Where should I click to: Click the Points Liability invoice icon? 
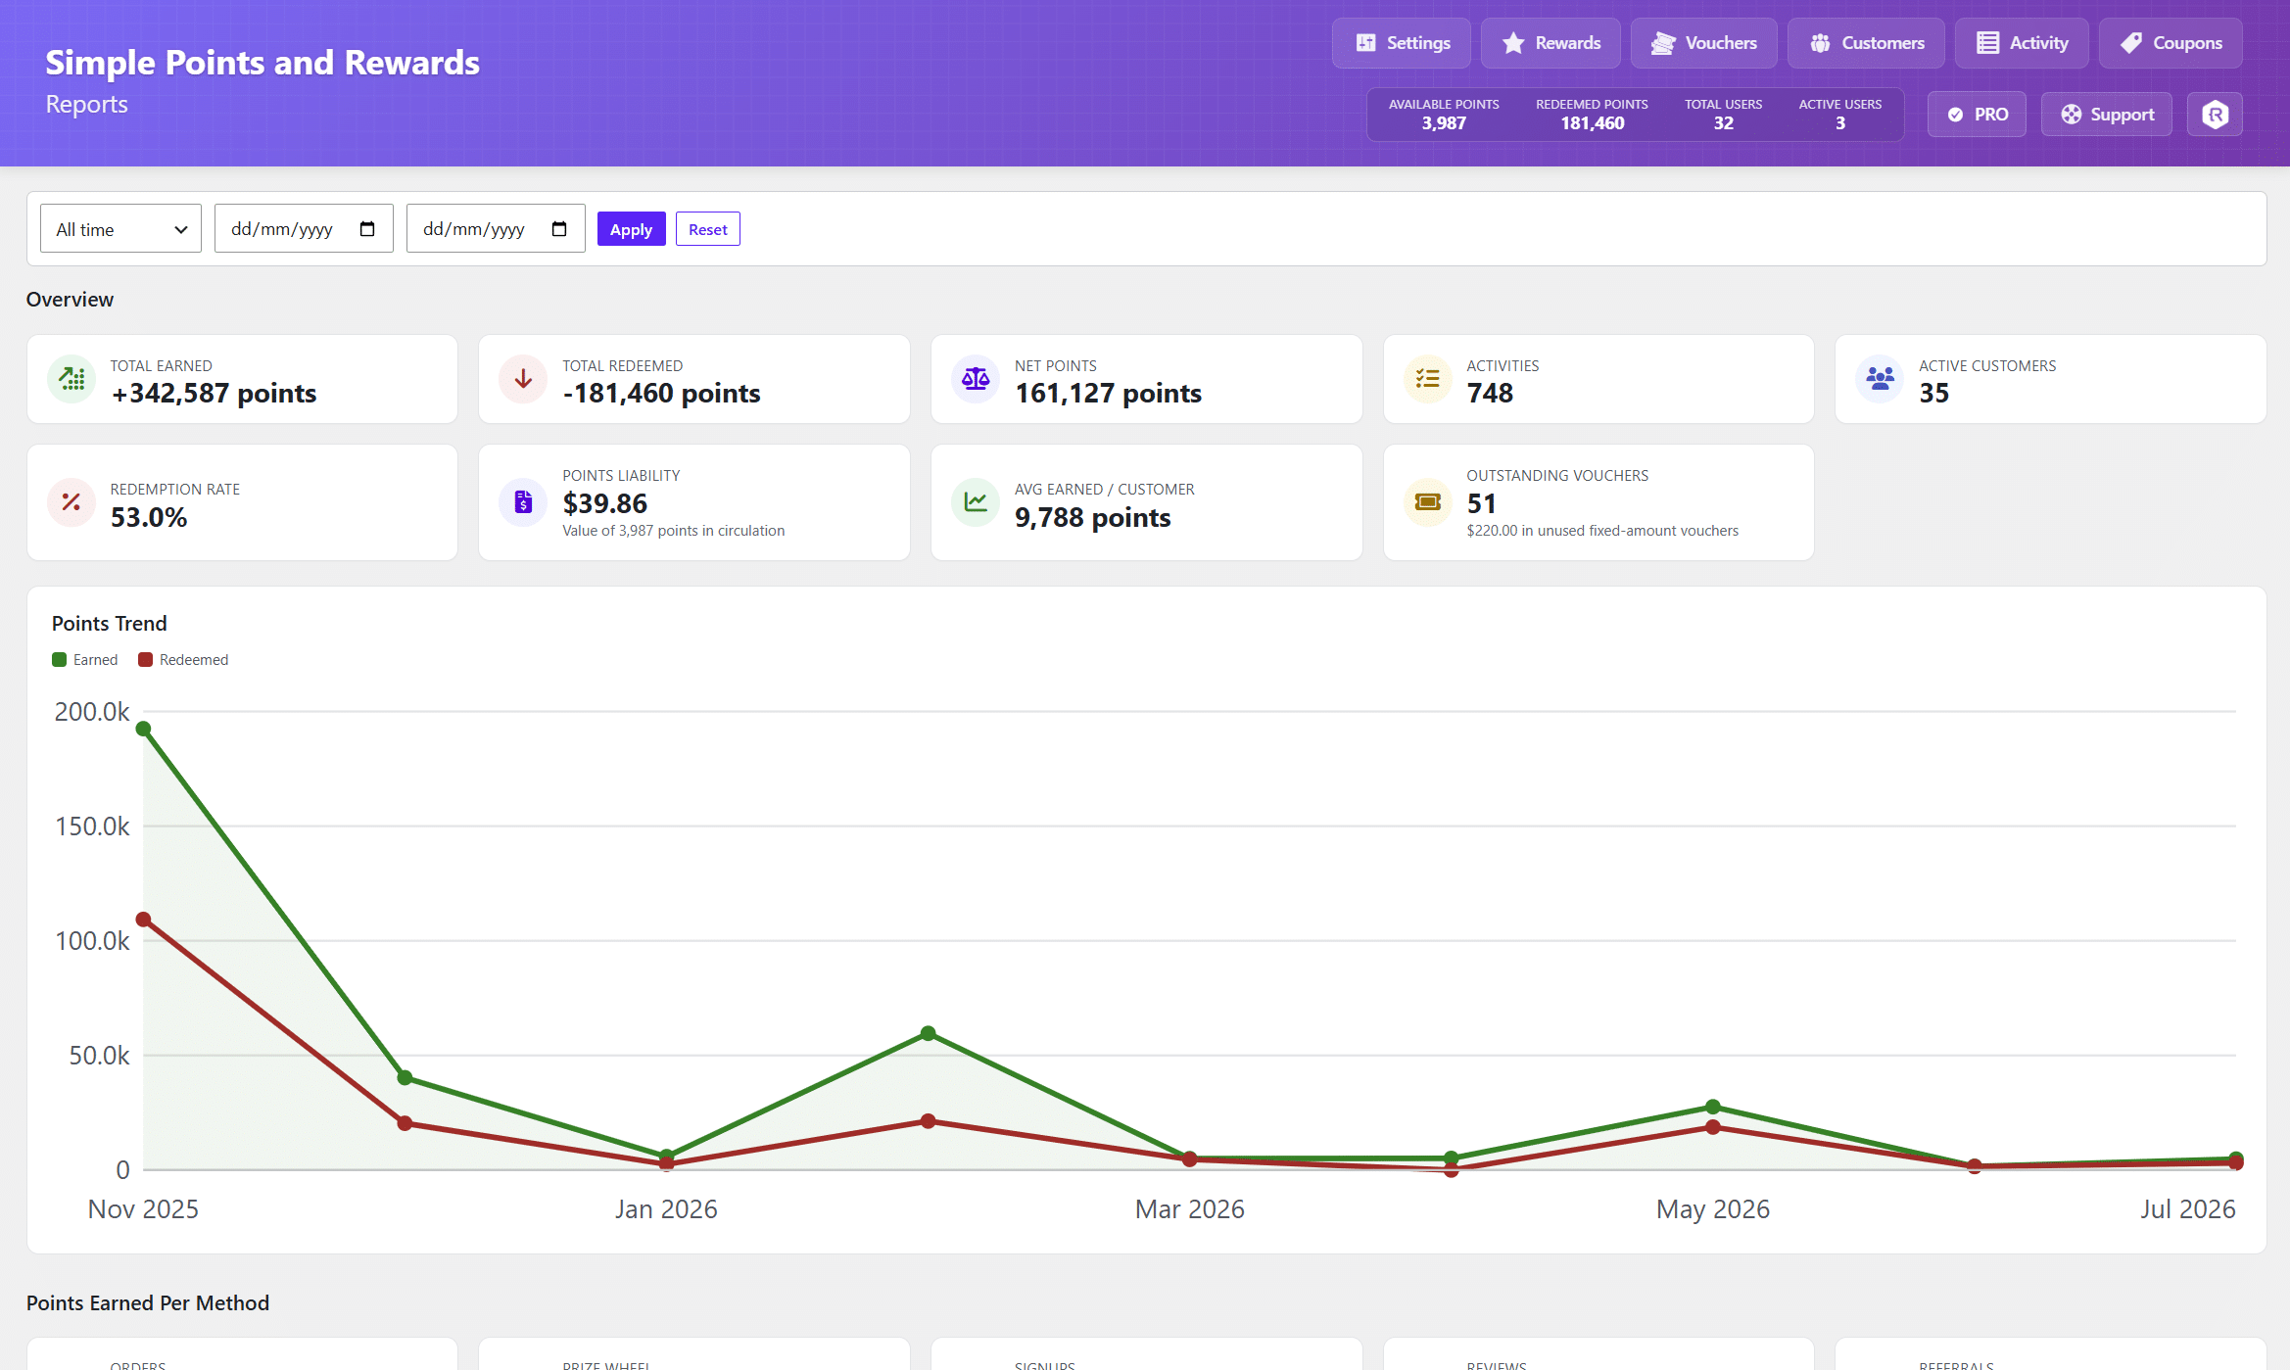523,502
